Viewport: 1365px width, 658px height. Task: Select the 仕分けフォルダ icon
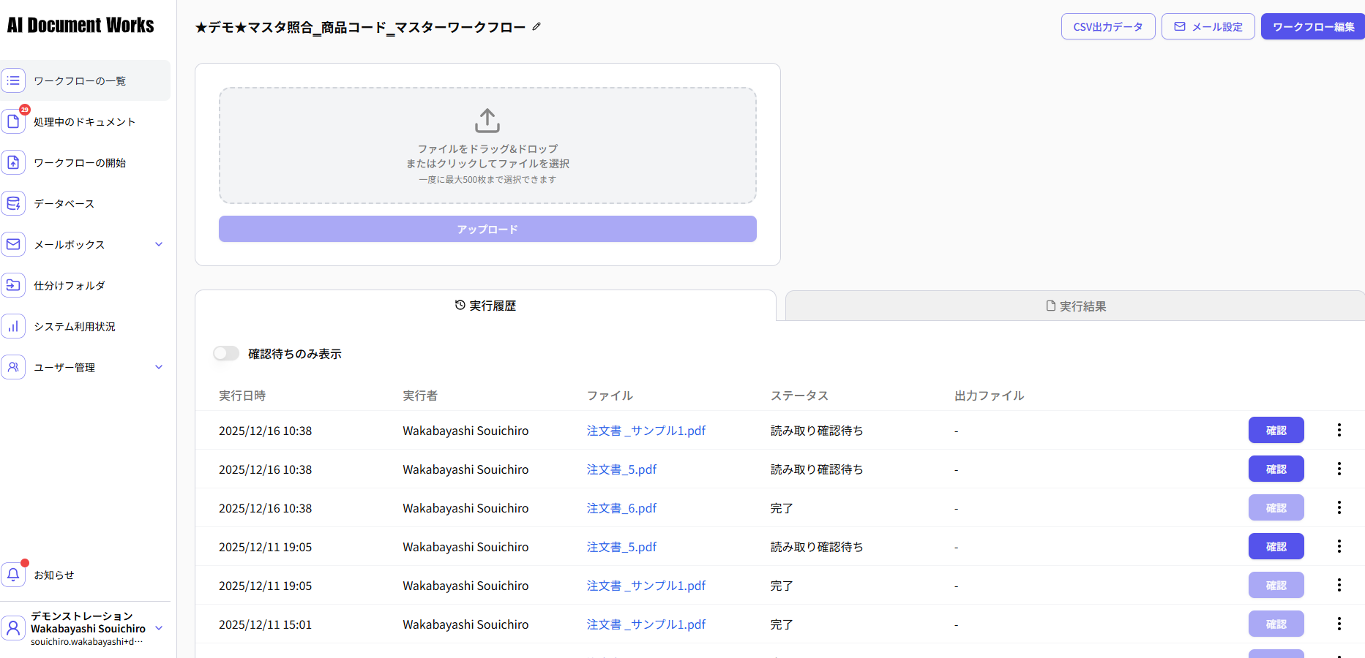[x=13, y=284]
